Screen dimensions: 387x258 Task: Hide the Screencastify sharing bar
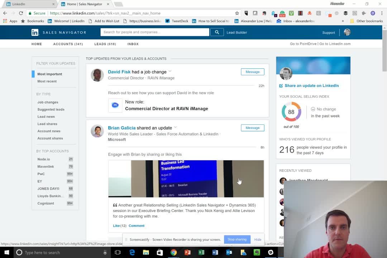[x=258, y=239]
